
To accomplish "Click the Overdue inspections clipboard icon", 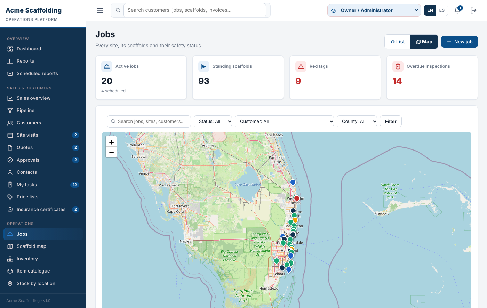I will coord(398,66).
